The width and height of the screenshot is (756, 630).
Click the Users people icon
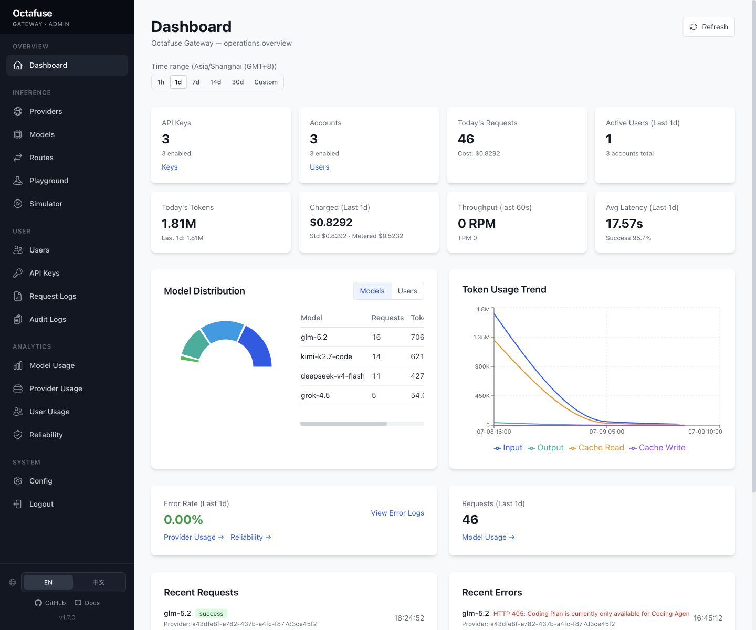coord(18,250)
